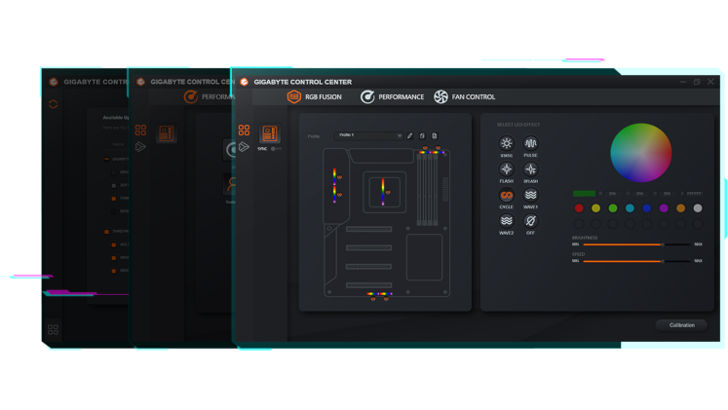
Task: Collapse the GIGABYTE group in leftmost window
Action: point(106,159)
